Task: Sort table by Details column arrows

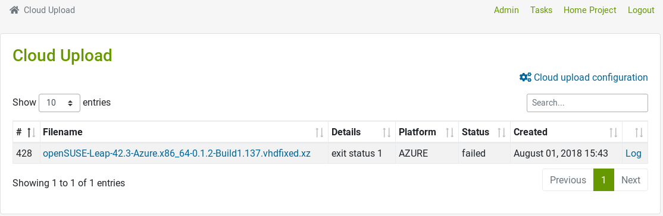Action: pyautogui.click(x=386, y=132)
